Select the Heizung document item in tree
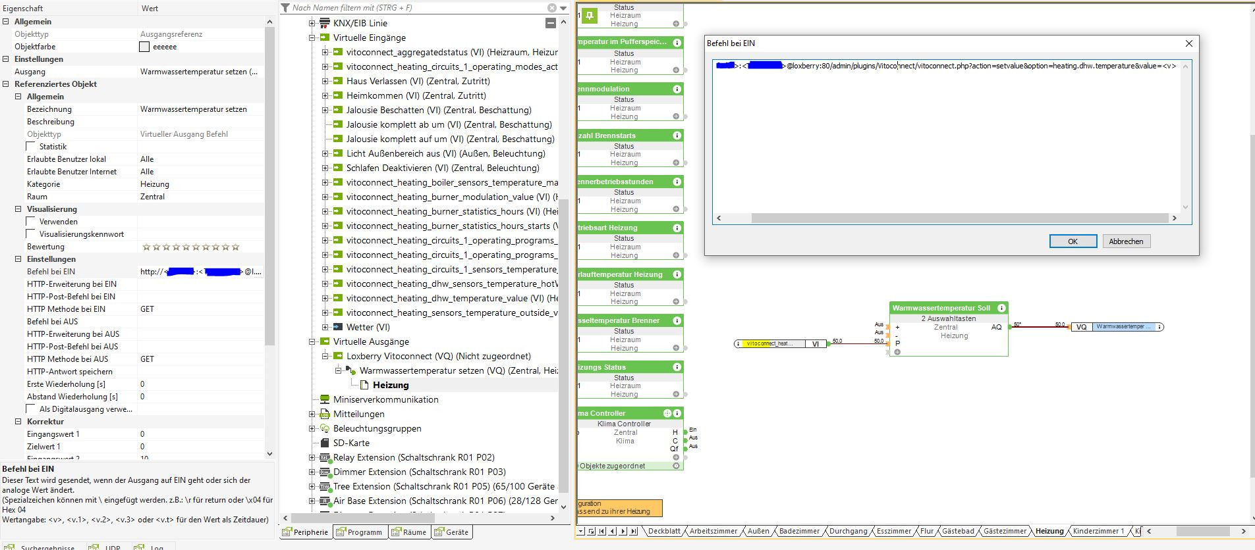 pyautogui.click(x=364, y=385)
